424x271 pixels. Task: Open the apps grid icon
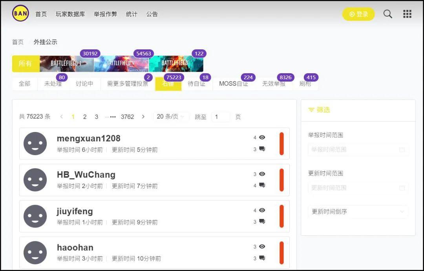tap(407, 14)
